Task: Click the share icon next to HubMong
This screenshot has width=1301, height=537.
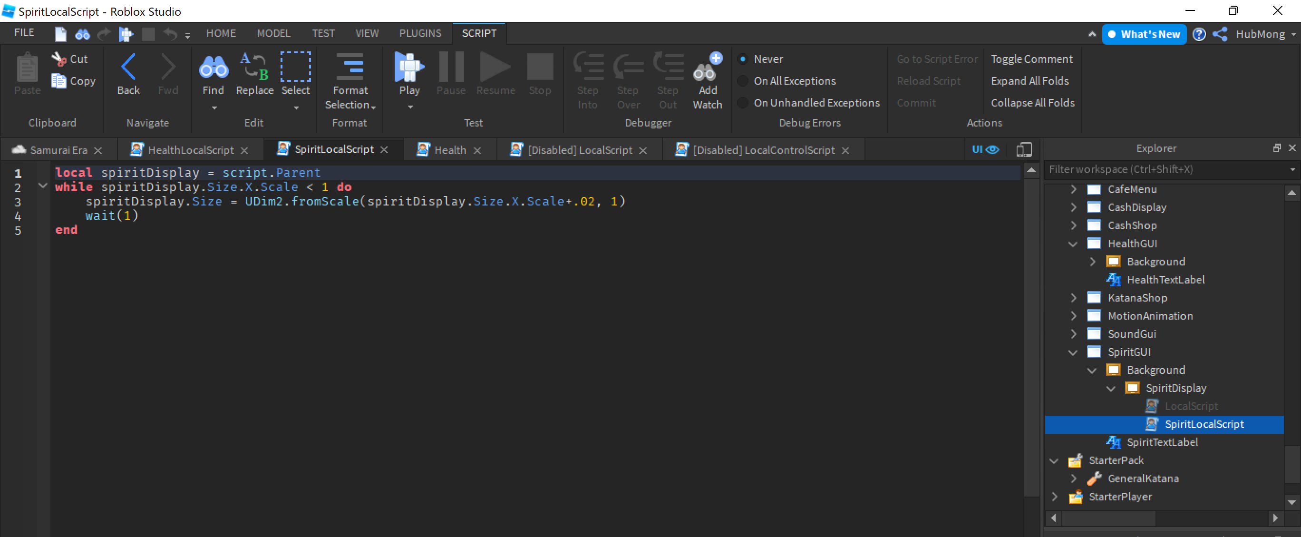Action: pos(1220,34)
